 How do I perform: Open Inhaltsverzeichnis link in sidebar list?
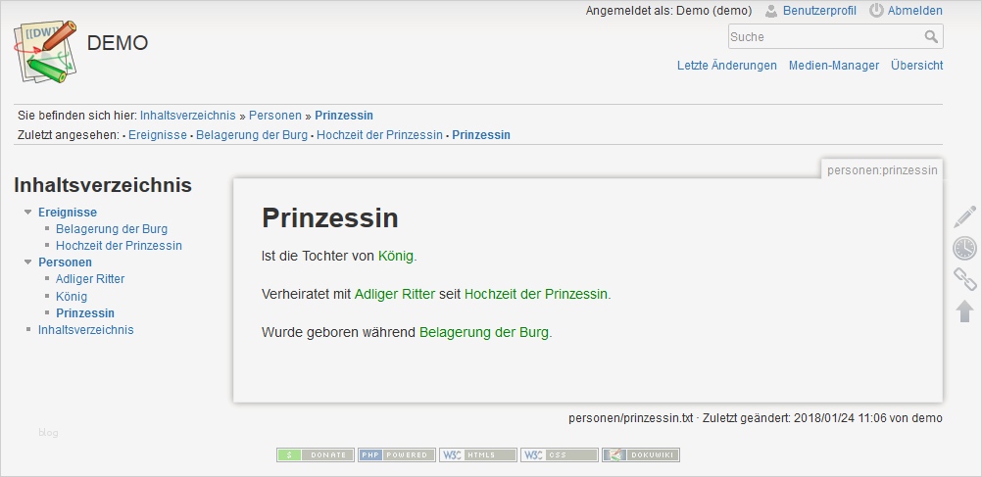tap(86, 330)
